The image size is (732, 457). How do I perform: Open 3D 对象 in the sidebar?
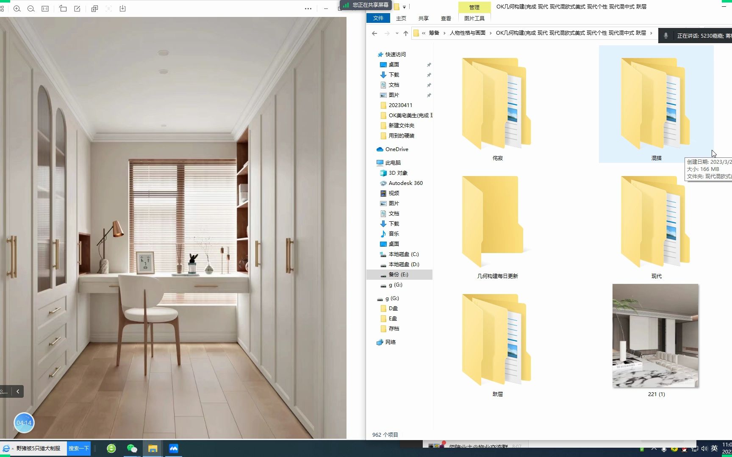[x=398, y=173]
